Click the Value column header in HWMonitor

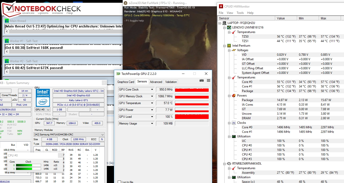coord(286,18)
